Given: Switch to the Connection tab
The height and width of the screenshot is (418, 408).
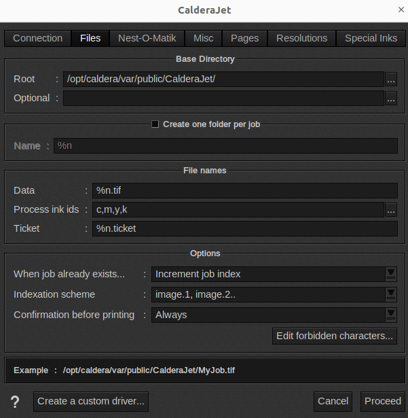Looking at the screenshot, I should (x=38, y=39).
